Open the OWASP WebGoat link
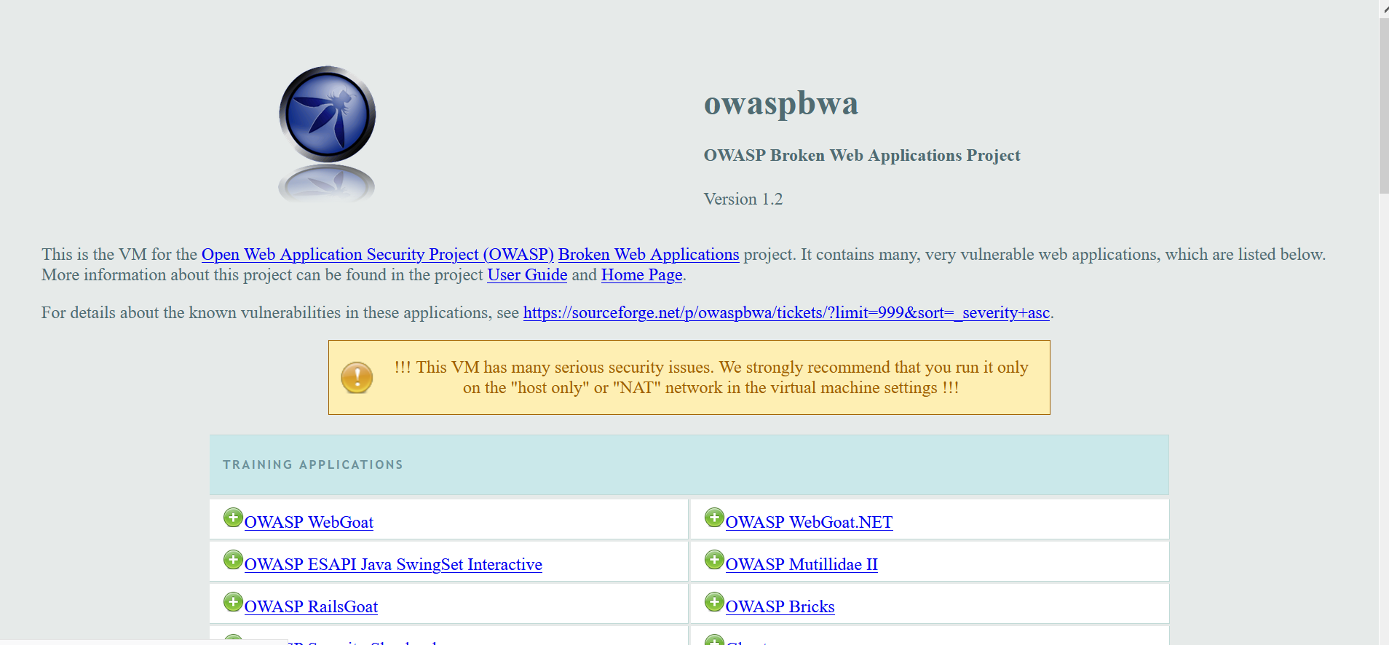Image resolution: width=1389 pixels, height=645 pixels. point(309,523)
